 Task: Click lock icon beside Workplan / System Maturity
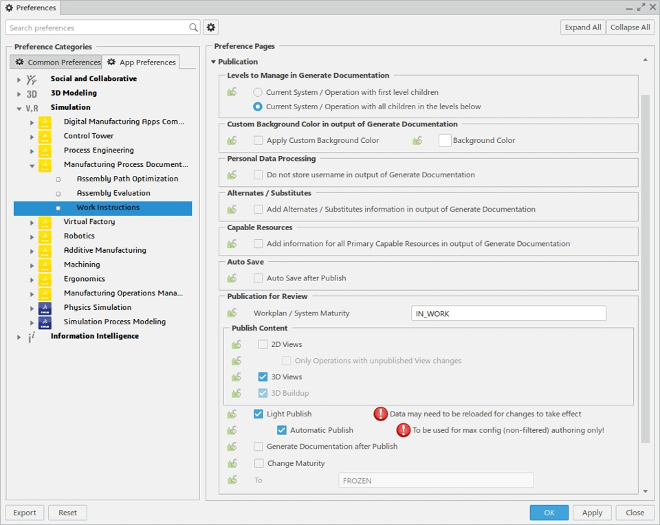(x=232, y=313)
